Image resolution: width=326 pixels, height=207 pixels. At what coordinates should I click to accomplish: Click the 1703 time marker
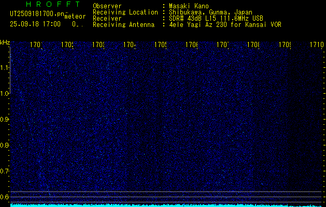98,45
